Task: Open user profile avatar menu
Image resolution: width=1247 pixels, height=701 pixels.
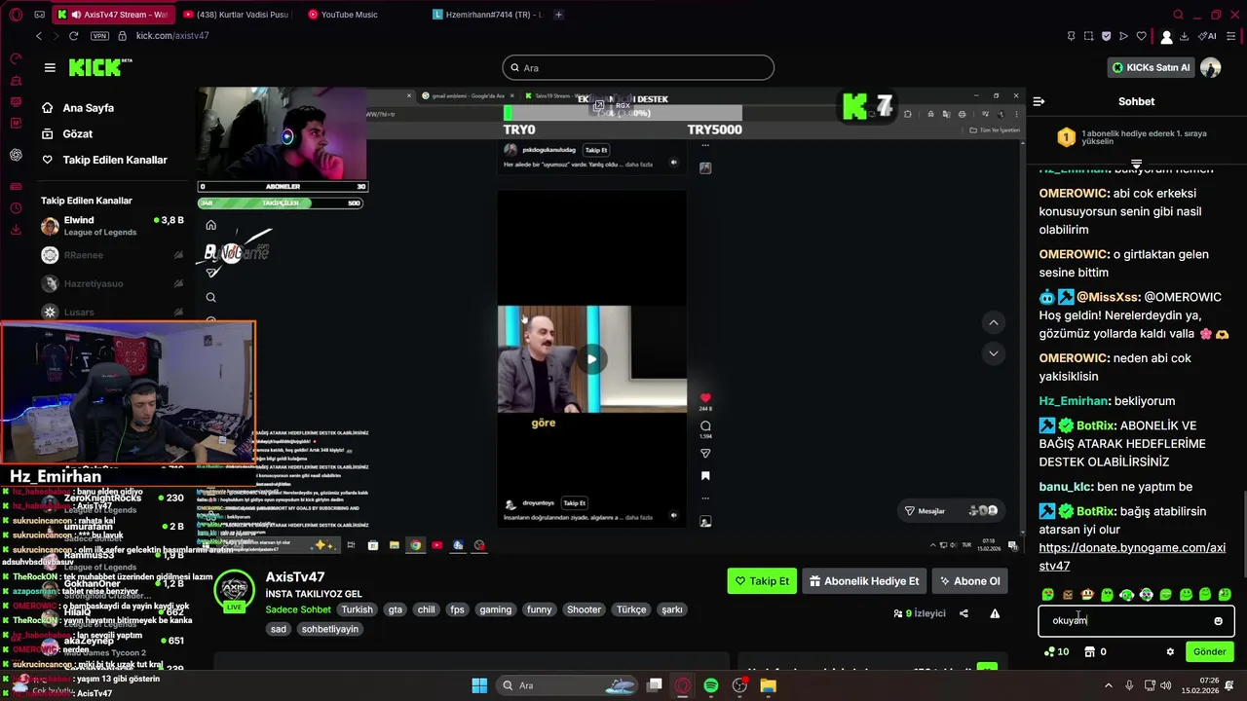Action: point(1210,67)
